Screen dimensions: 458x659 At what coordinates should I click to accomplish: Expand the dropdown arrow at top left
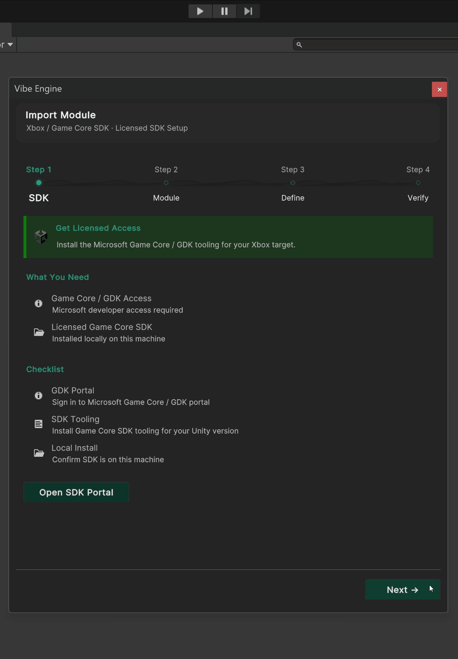click(10, 45)
